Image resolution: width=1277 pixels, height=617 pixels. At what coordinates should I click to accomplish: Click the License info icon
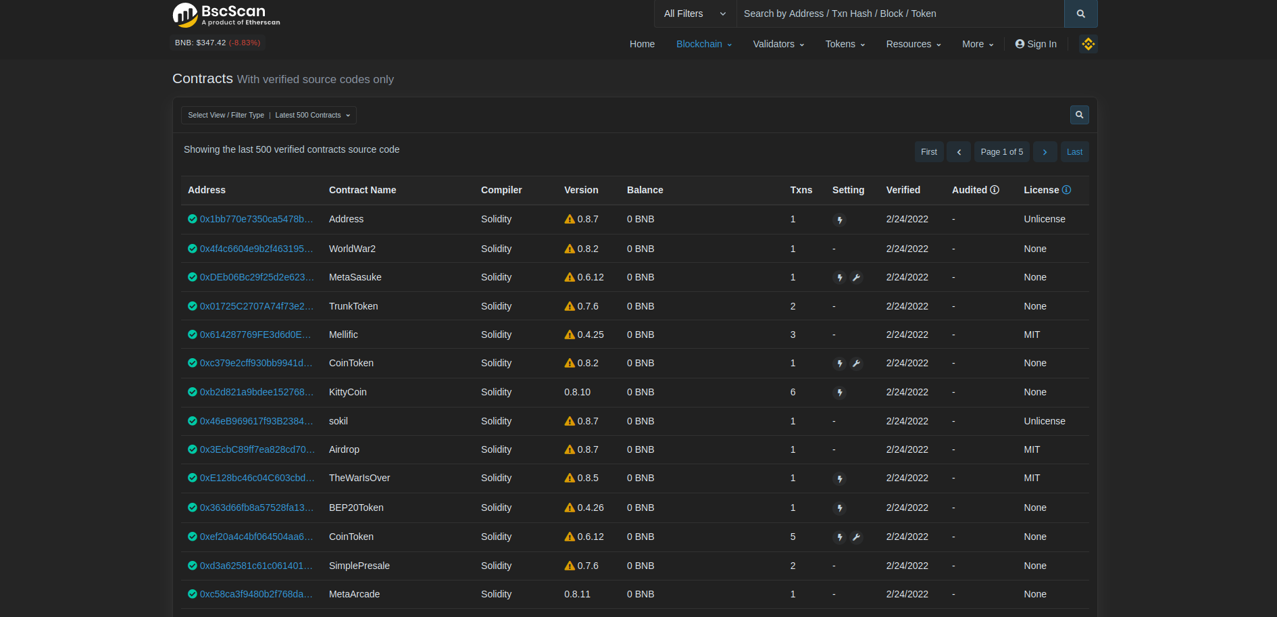click(x=1066, y=190)
